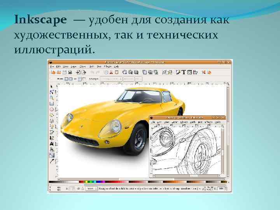Click the New document toolbar icon

click(x=53, y=72)
